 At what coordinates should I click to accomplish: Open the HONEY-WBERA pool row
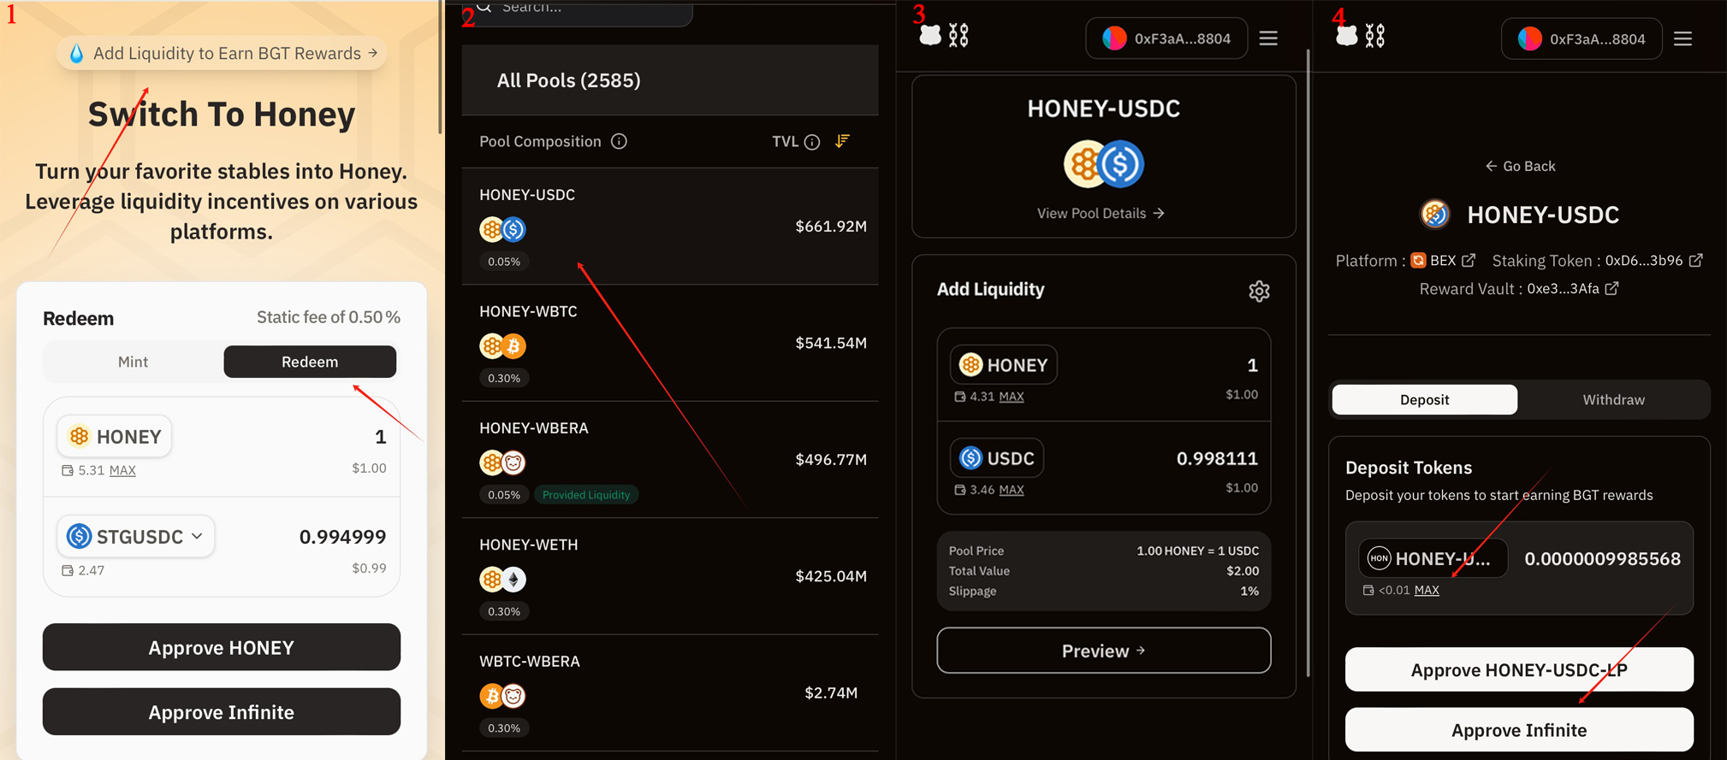670,460
